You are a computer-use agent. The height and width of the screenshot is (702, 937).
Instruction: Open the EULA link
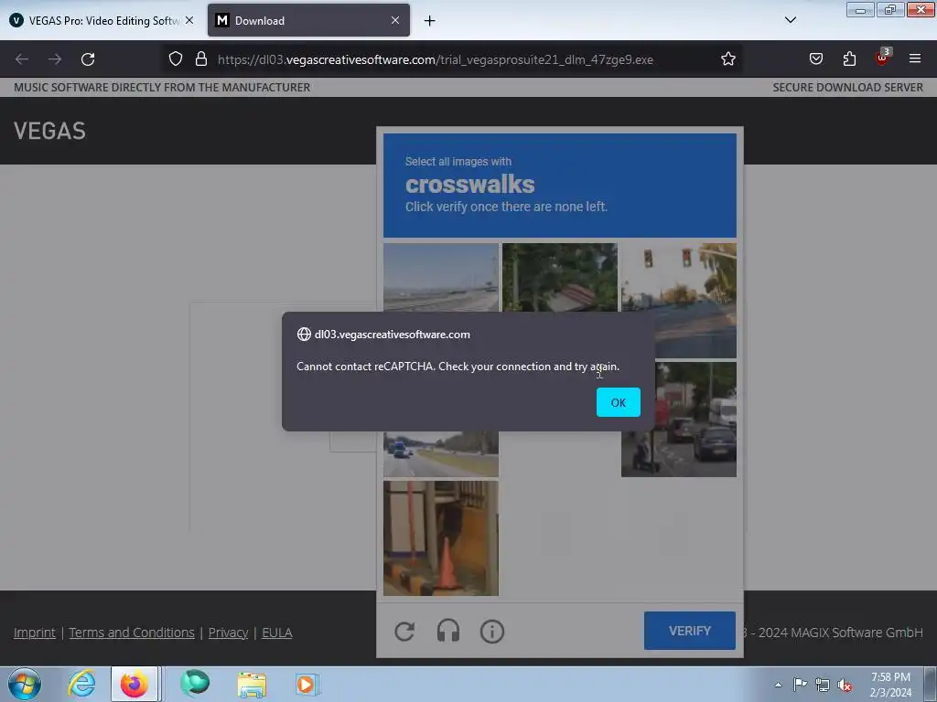[x=277, y=633]
